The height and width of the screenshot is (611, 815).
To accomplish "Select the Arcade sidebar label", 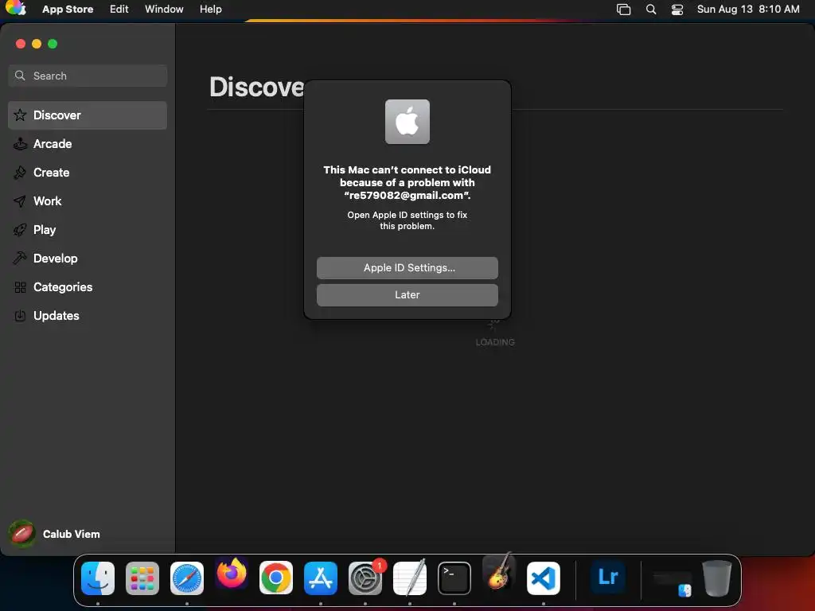I will tap(53, 144).
